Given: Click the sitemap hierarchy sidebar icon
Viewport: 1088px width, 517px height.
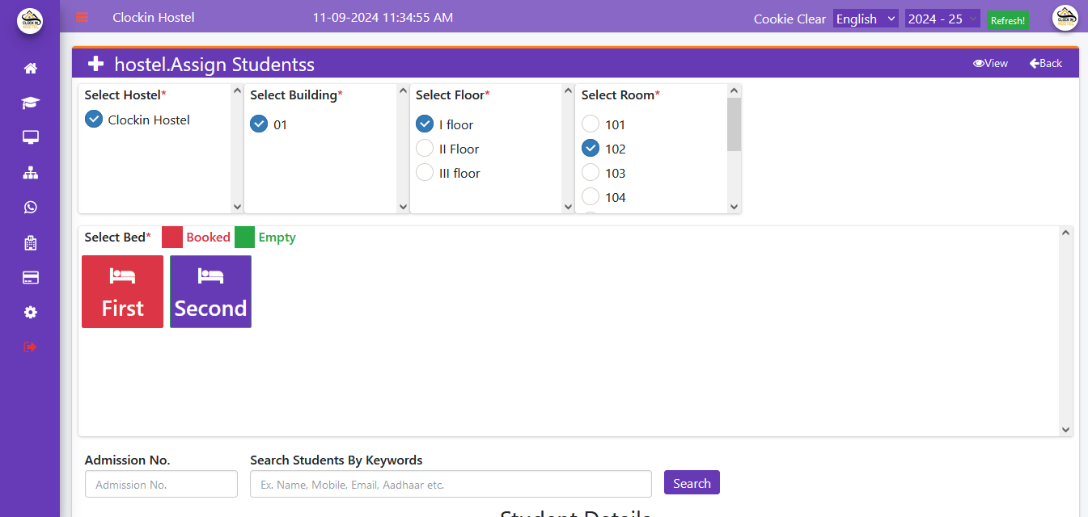Looking at the screenshot, I should [x=31, y=172].
